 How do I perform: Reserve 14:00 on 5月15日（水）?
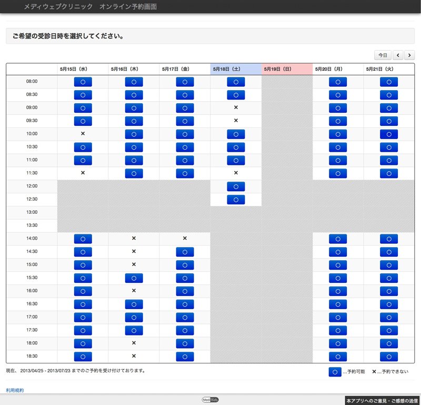83,239
